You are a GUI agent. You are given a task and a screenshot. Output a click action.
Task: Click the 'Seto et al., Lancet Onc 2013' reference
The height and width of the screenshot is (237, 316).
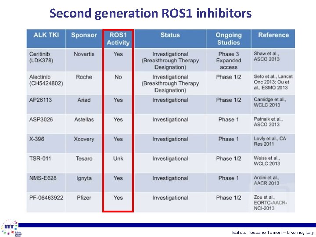tap(273, 83)
